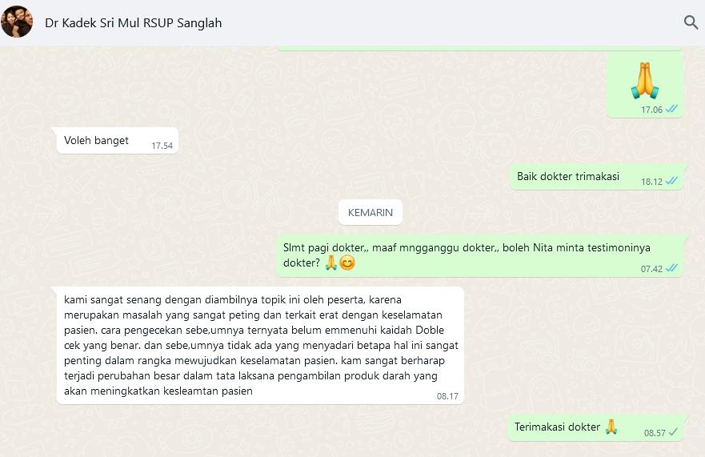Select the 'Voleh banget' message bubble
Viewport: 705px width, 457px height.
(x=118, y=141)
